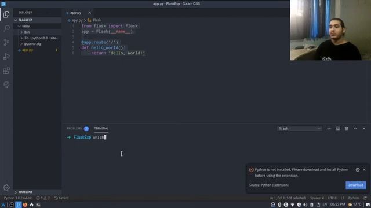Click the return 'Hello, World!' line

coord(118,53)
